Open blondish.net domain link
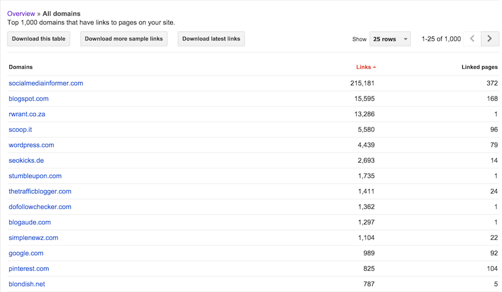 (x=27, y=284)
